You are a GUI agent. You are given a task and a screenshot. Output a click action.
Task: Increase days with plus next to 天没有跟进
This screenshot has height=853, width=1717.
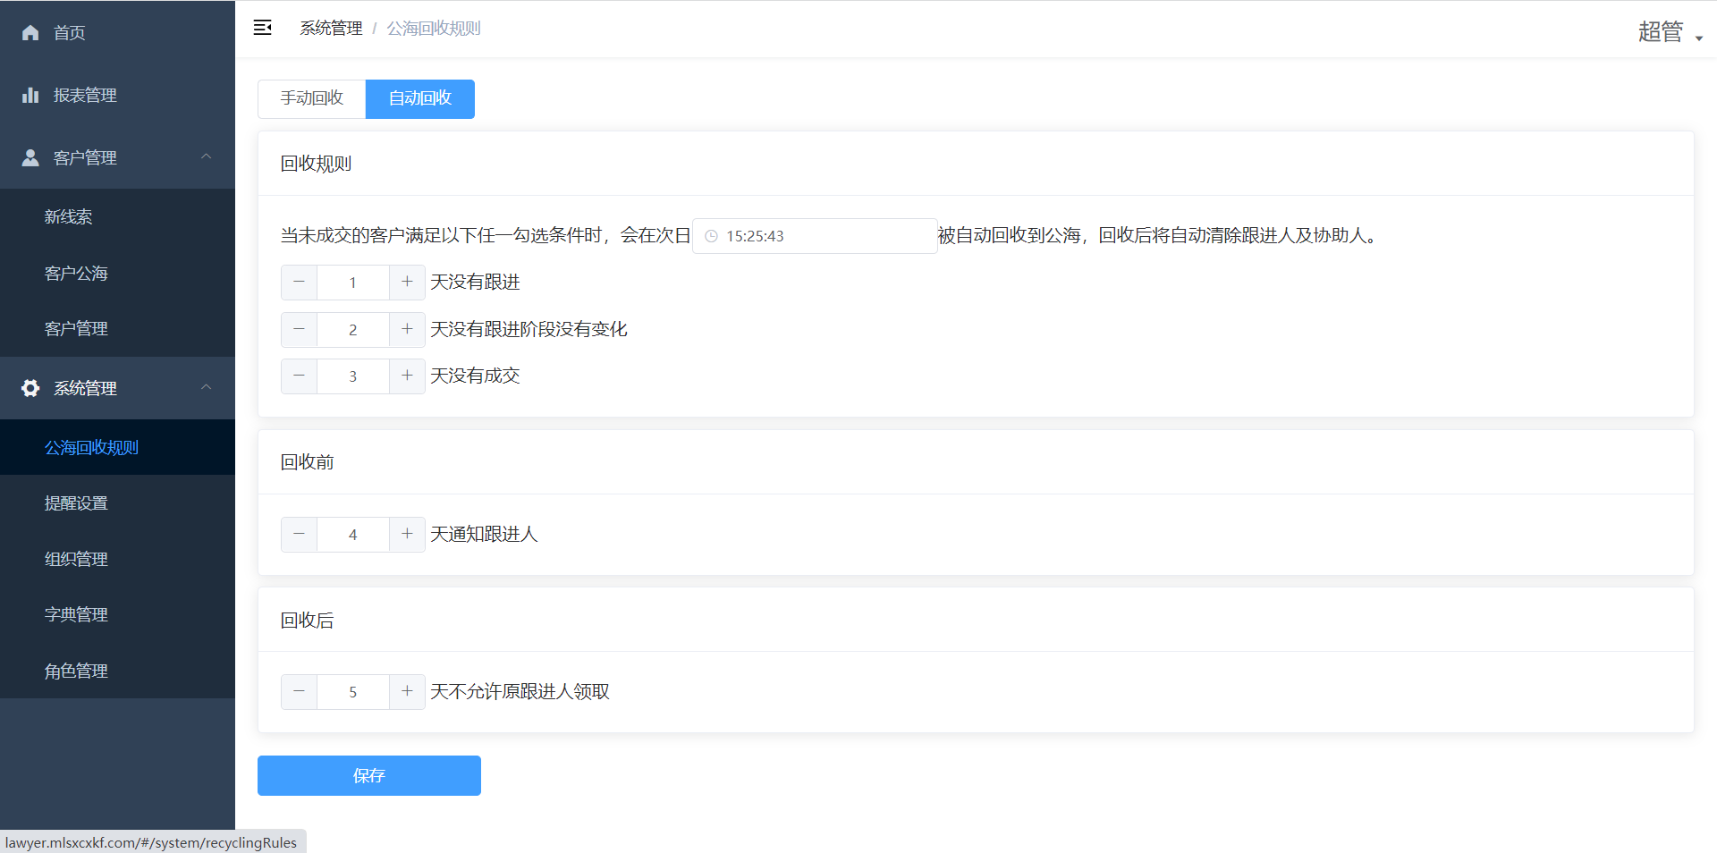407,282
